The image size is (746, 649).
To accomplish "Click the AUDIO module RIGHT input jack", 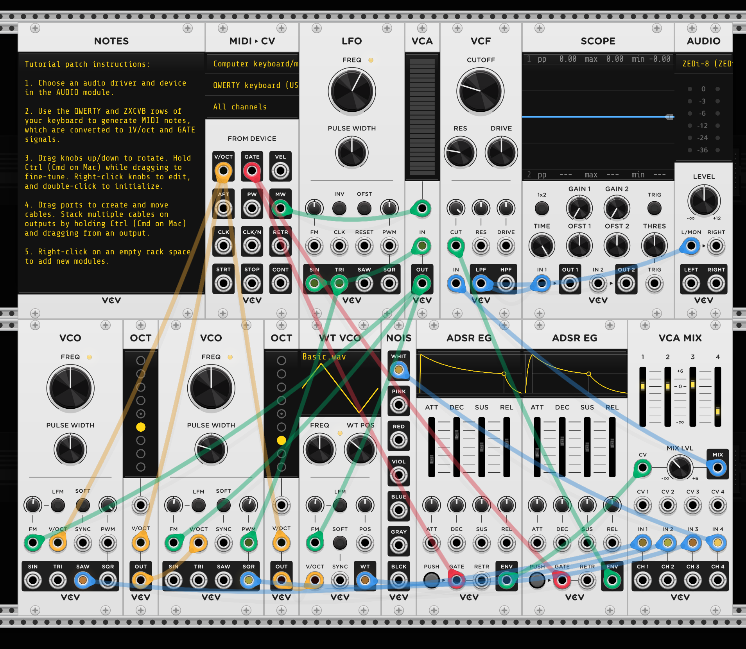I will click(716, 284).
